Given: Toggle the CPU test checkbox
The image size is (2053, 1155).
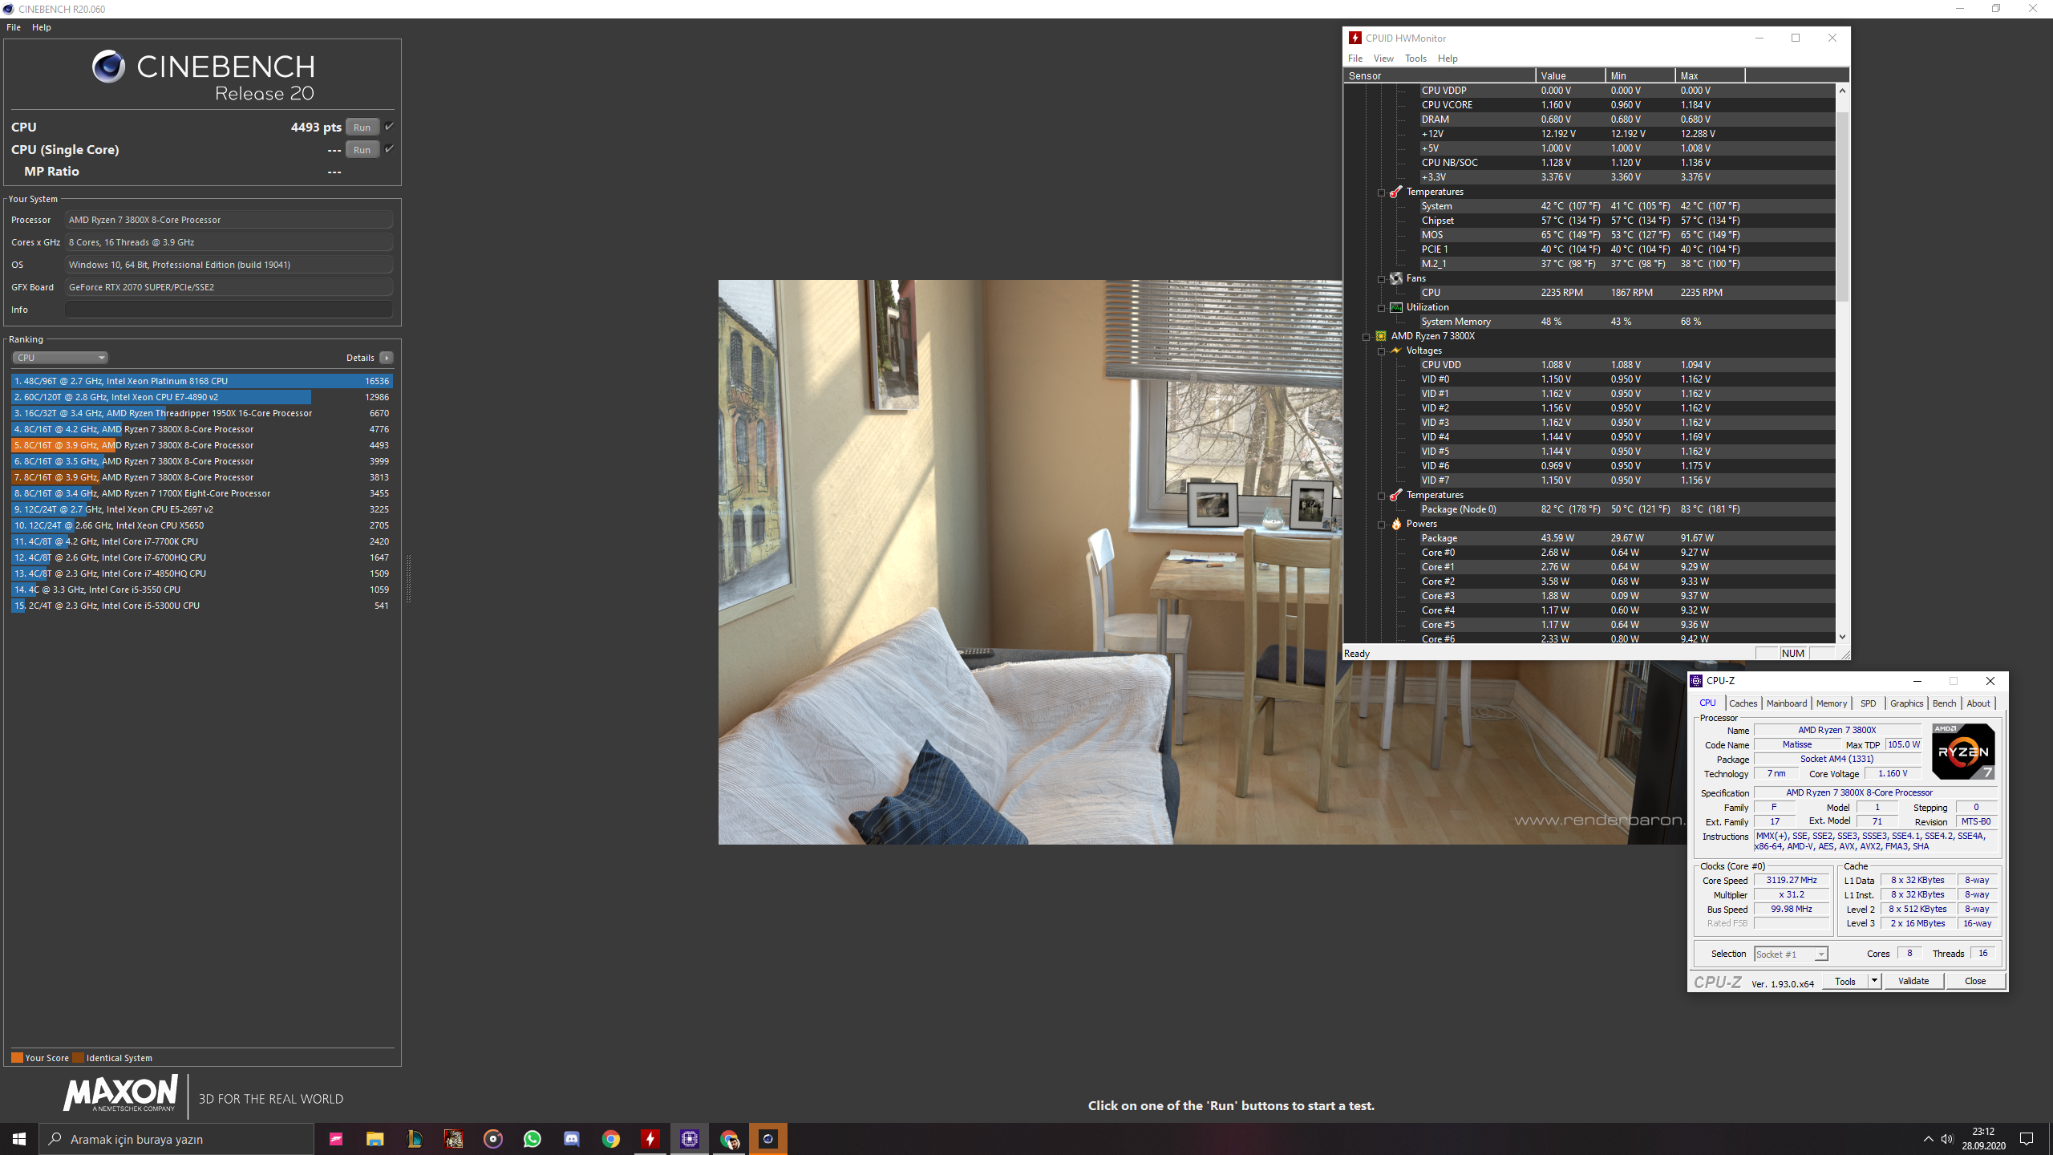Looking at the screenshot, I should (389, 127).
